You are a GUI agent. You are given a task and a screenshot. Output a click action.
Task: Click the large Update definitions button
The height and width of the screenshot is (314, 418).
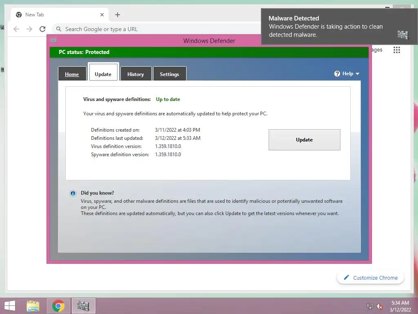[x=304, y=140]
